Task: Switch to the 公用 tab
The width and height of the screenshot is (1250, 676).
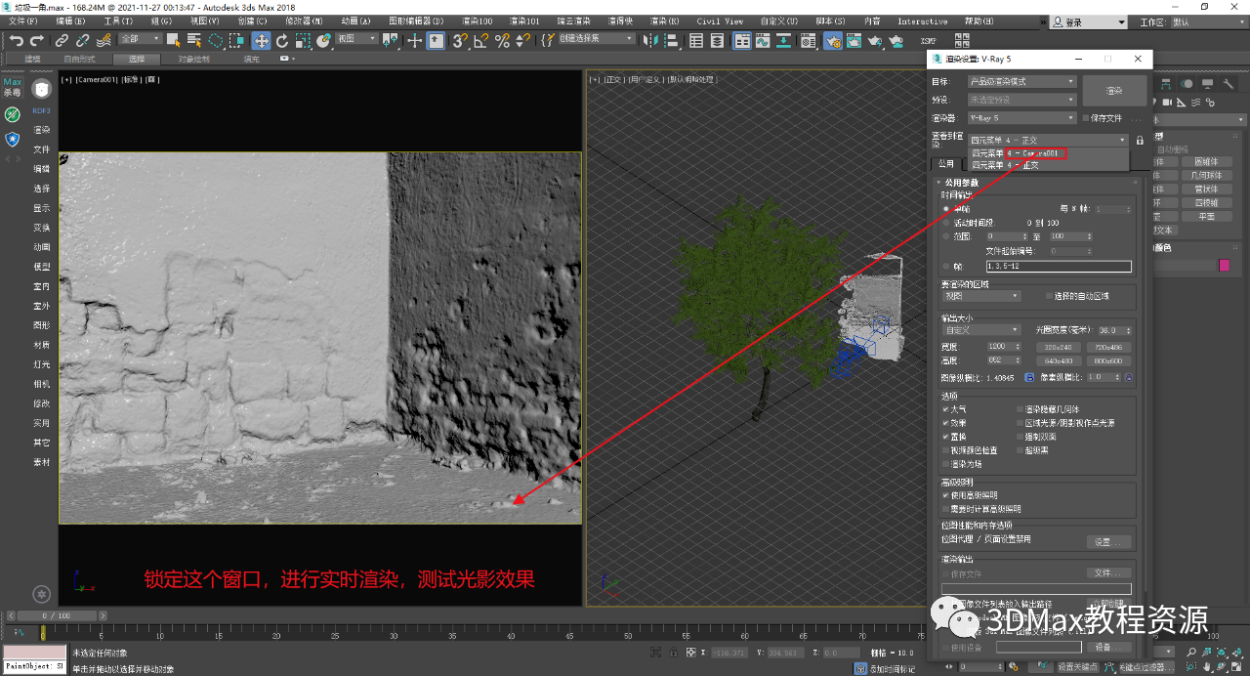Action: (945, 164)
